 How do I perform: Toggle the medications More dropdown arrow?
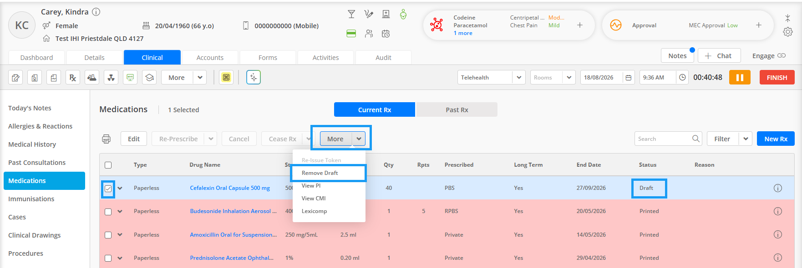click(359, 139)
